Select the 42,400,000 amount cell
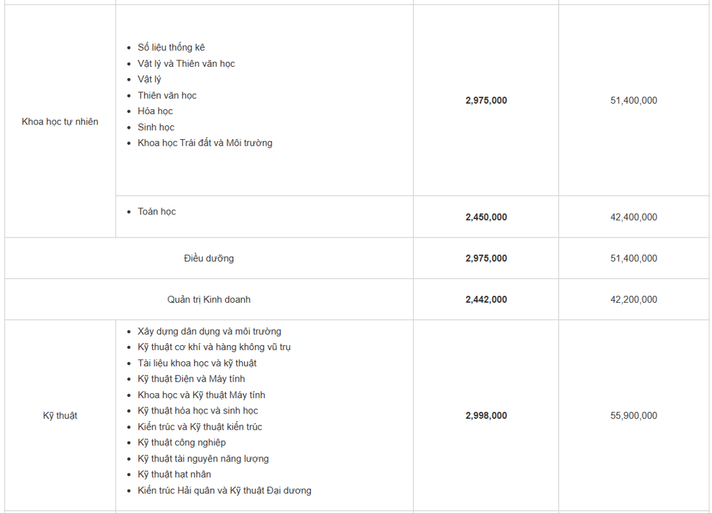 [633, 217]
